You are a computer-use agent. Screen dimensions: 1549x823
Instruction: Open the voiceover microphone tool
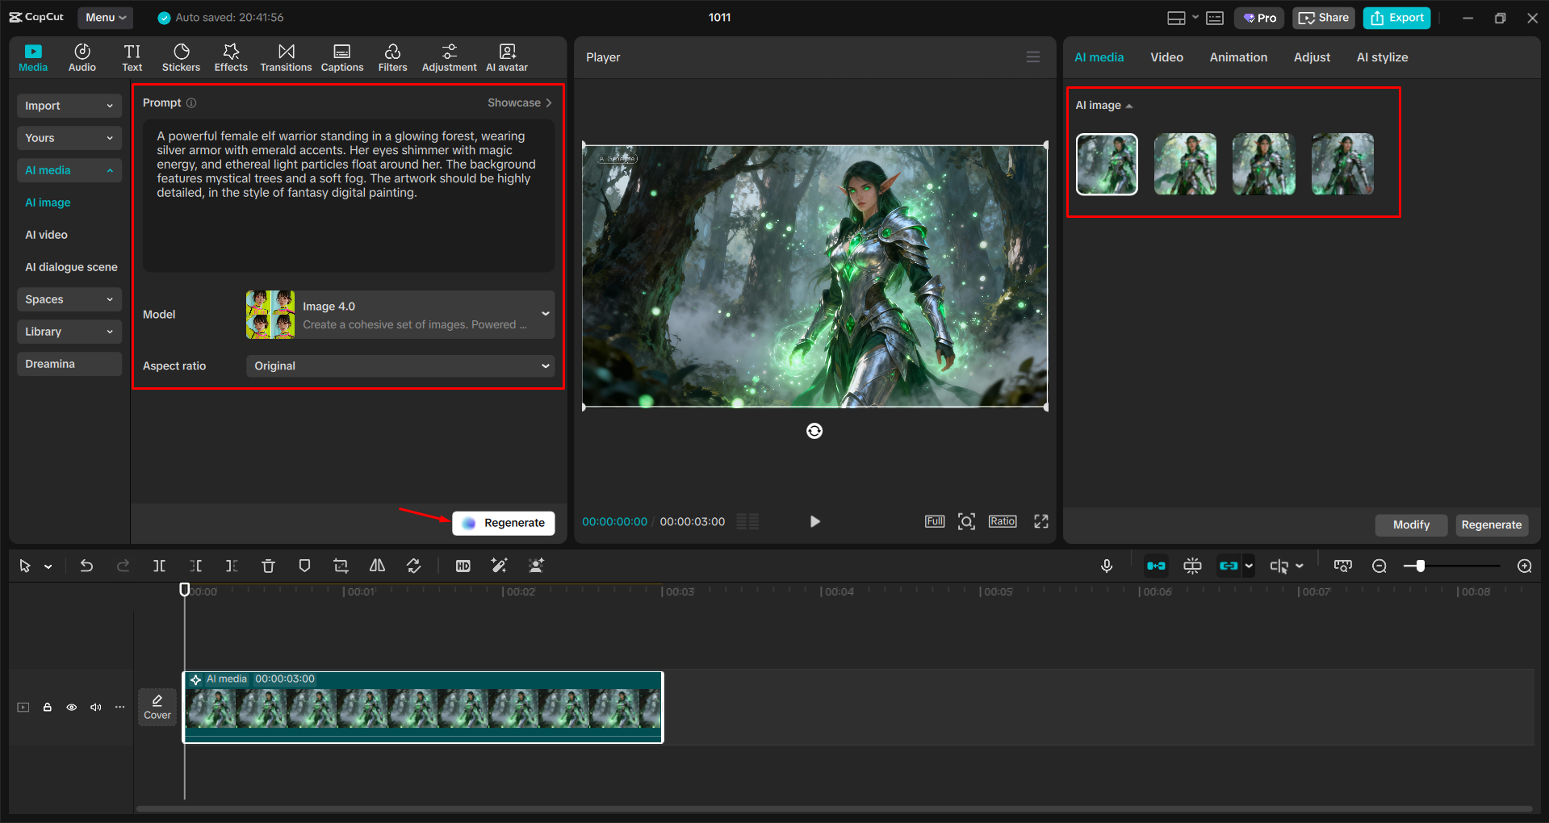click(1107, 566)
